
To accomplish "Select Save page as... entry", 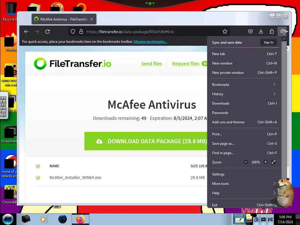I will point(244,144).
